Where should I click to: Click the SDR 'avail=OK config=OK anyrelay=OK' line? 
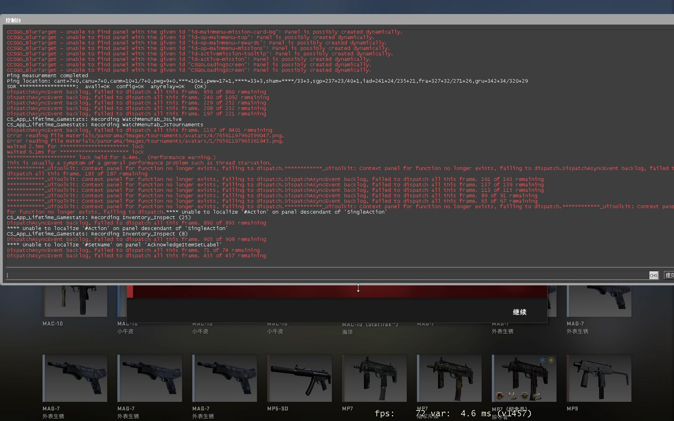(106, 87)
